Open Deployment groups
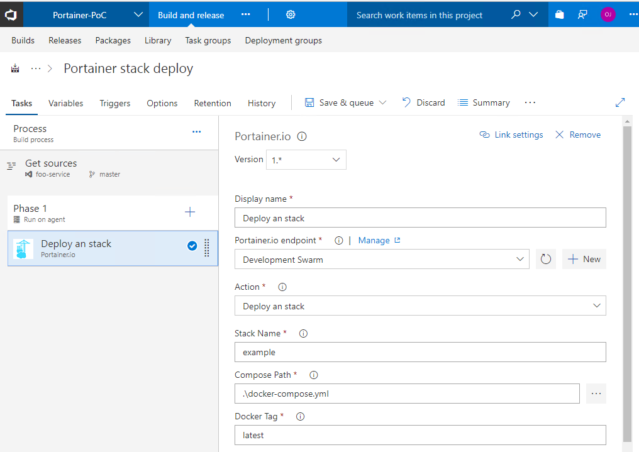639x452 pixels. coord(283,40)
